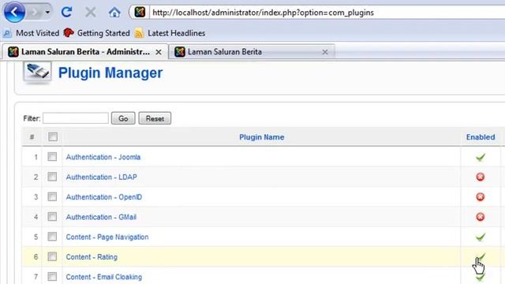The height and width of the screenshot is (284, 505).
Task: Open the Content - Page Navigation plugin link
Action: (107, 237)
